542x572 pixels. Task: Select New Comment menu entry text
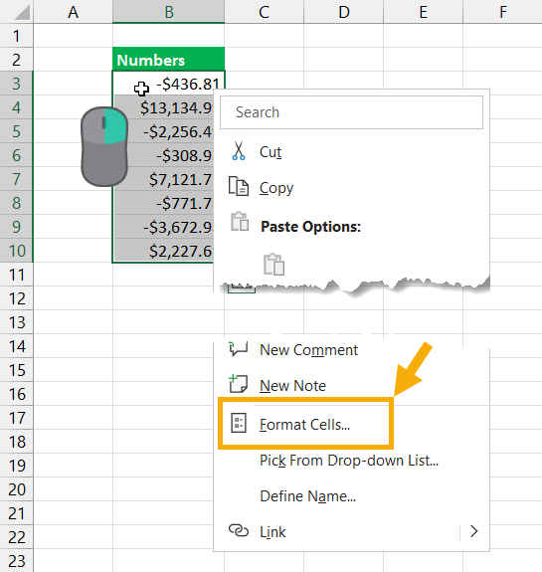308,350
